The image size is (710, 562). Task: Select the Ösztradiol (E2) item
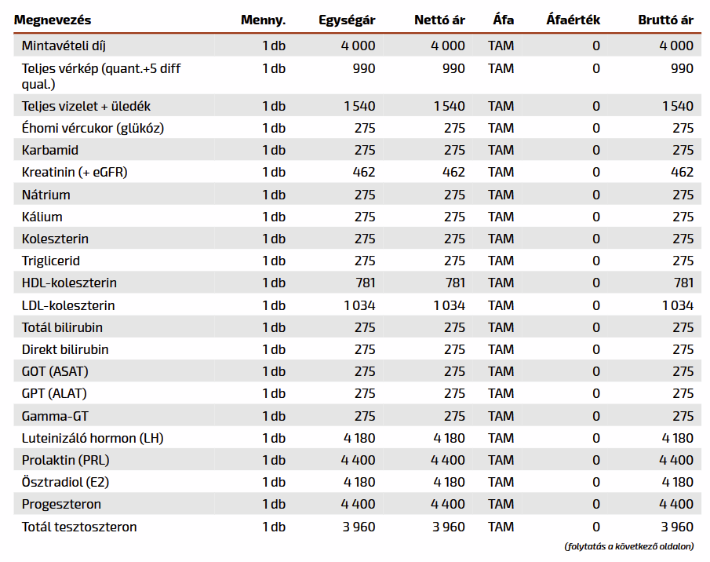pyautogui.click(x=67, y=482)
